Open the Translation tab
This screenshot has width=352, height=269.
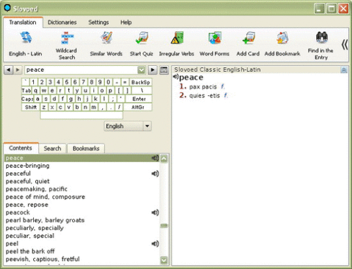(x=23, y=22)
